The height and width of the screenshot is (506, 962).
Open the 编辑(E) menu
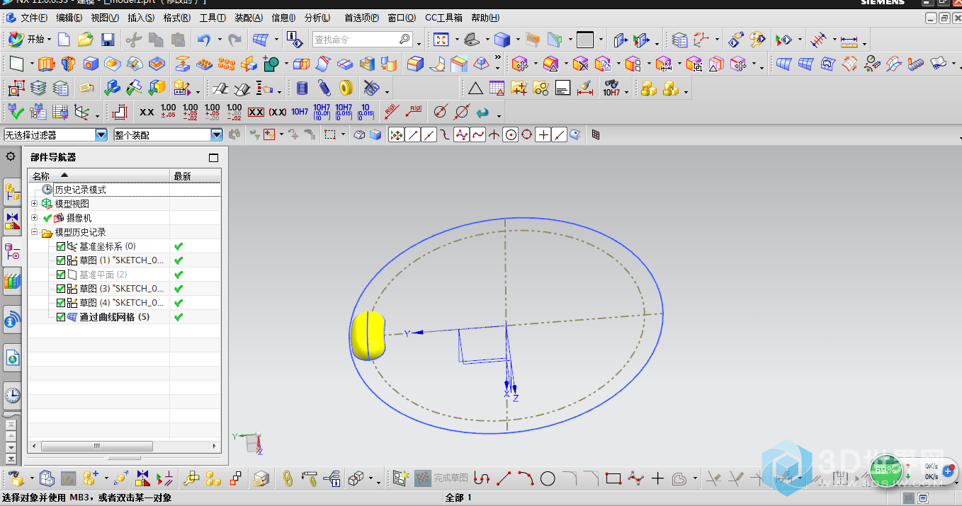tap(69, 18)
